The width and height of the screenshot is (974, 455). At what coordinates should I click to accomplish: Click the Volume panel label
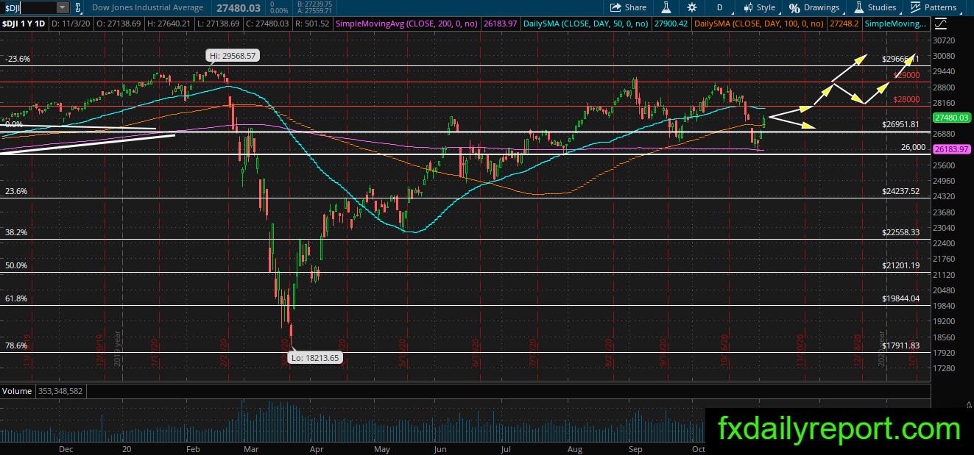pyautogui.click(x=16, y=390)
